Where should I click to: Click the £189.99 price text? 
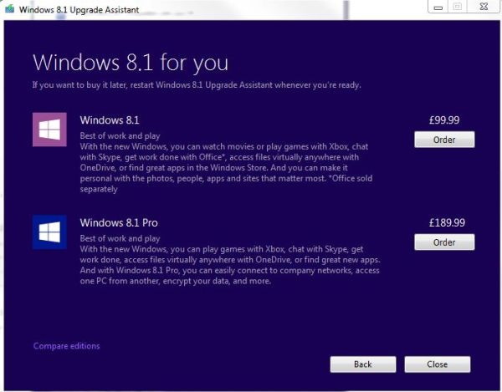pos(447,222)
